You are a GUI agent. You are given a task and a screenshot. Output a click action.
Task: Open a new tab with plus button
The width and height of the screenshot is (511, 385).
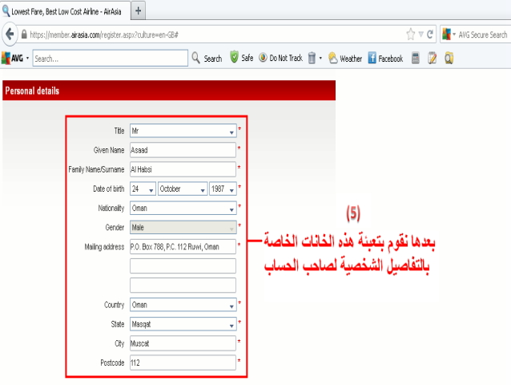click(138, 10)
